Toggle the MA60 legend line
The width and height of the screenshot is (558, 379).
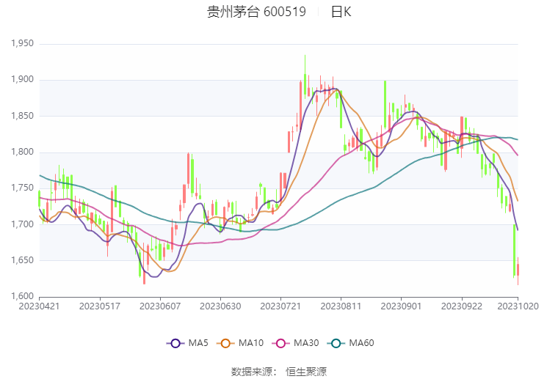pyautogui.click(x=350, y=343)
